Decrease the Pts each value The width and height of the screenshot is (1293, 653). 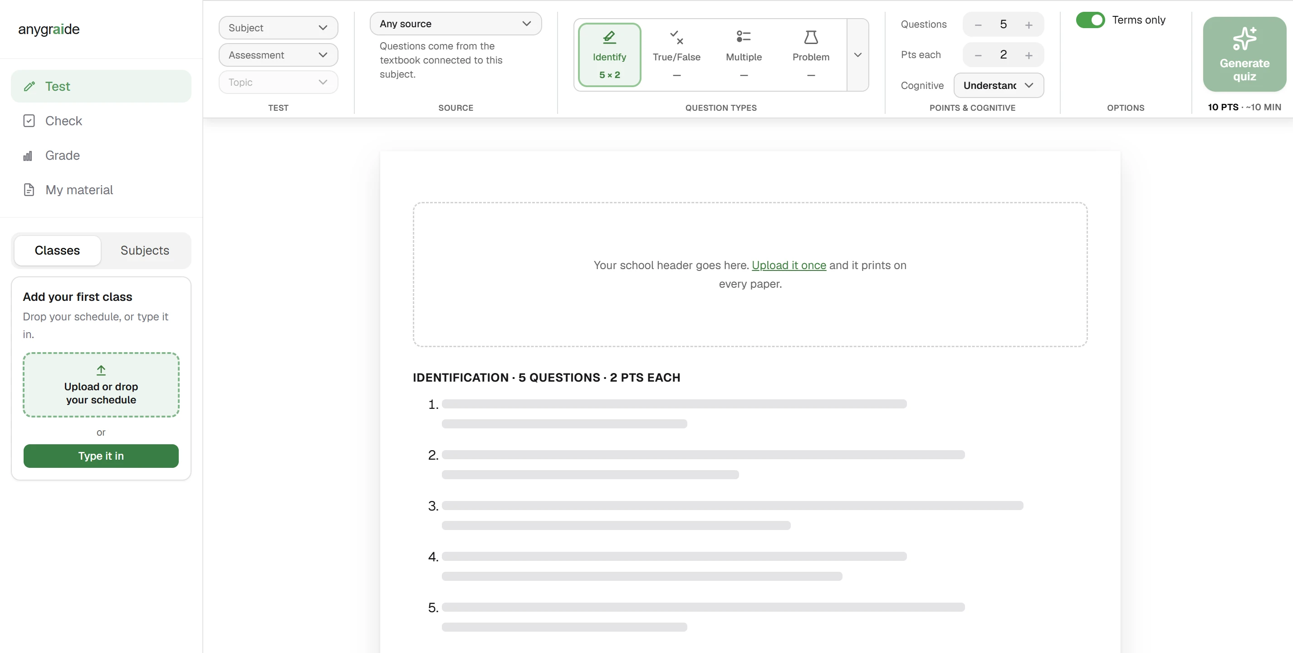tap(978, 55)
